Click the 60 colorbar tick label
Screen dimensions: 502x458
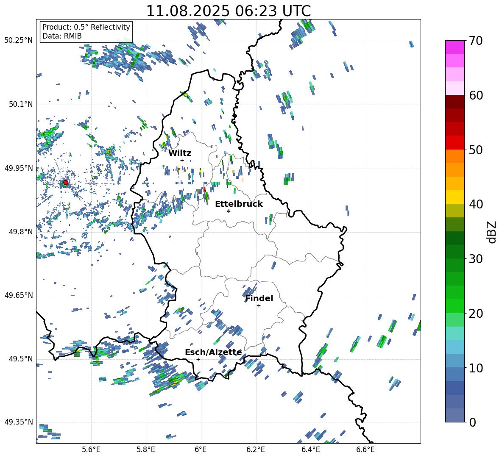[x=476, y=95]
